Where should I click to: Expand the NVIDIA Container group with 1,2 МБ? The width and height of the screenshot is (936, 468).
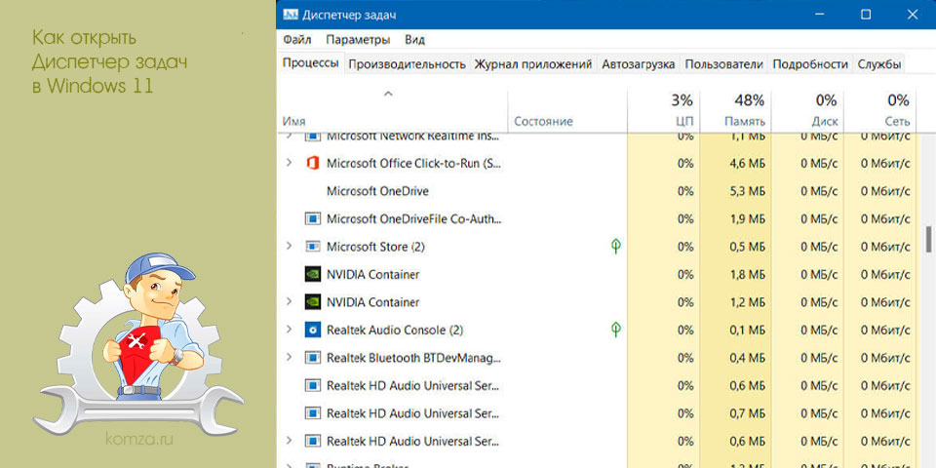289,301
